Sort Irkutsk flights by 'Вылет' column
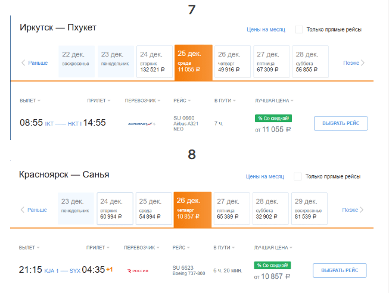 tap(30, 101)
